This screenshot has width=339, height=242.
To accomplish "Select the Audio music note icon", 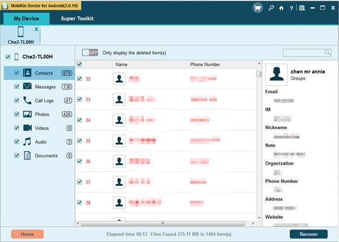I will tap(27, 142).
